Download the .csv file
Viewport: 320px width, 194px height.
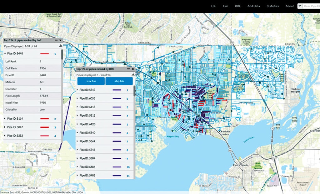91,81
